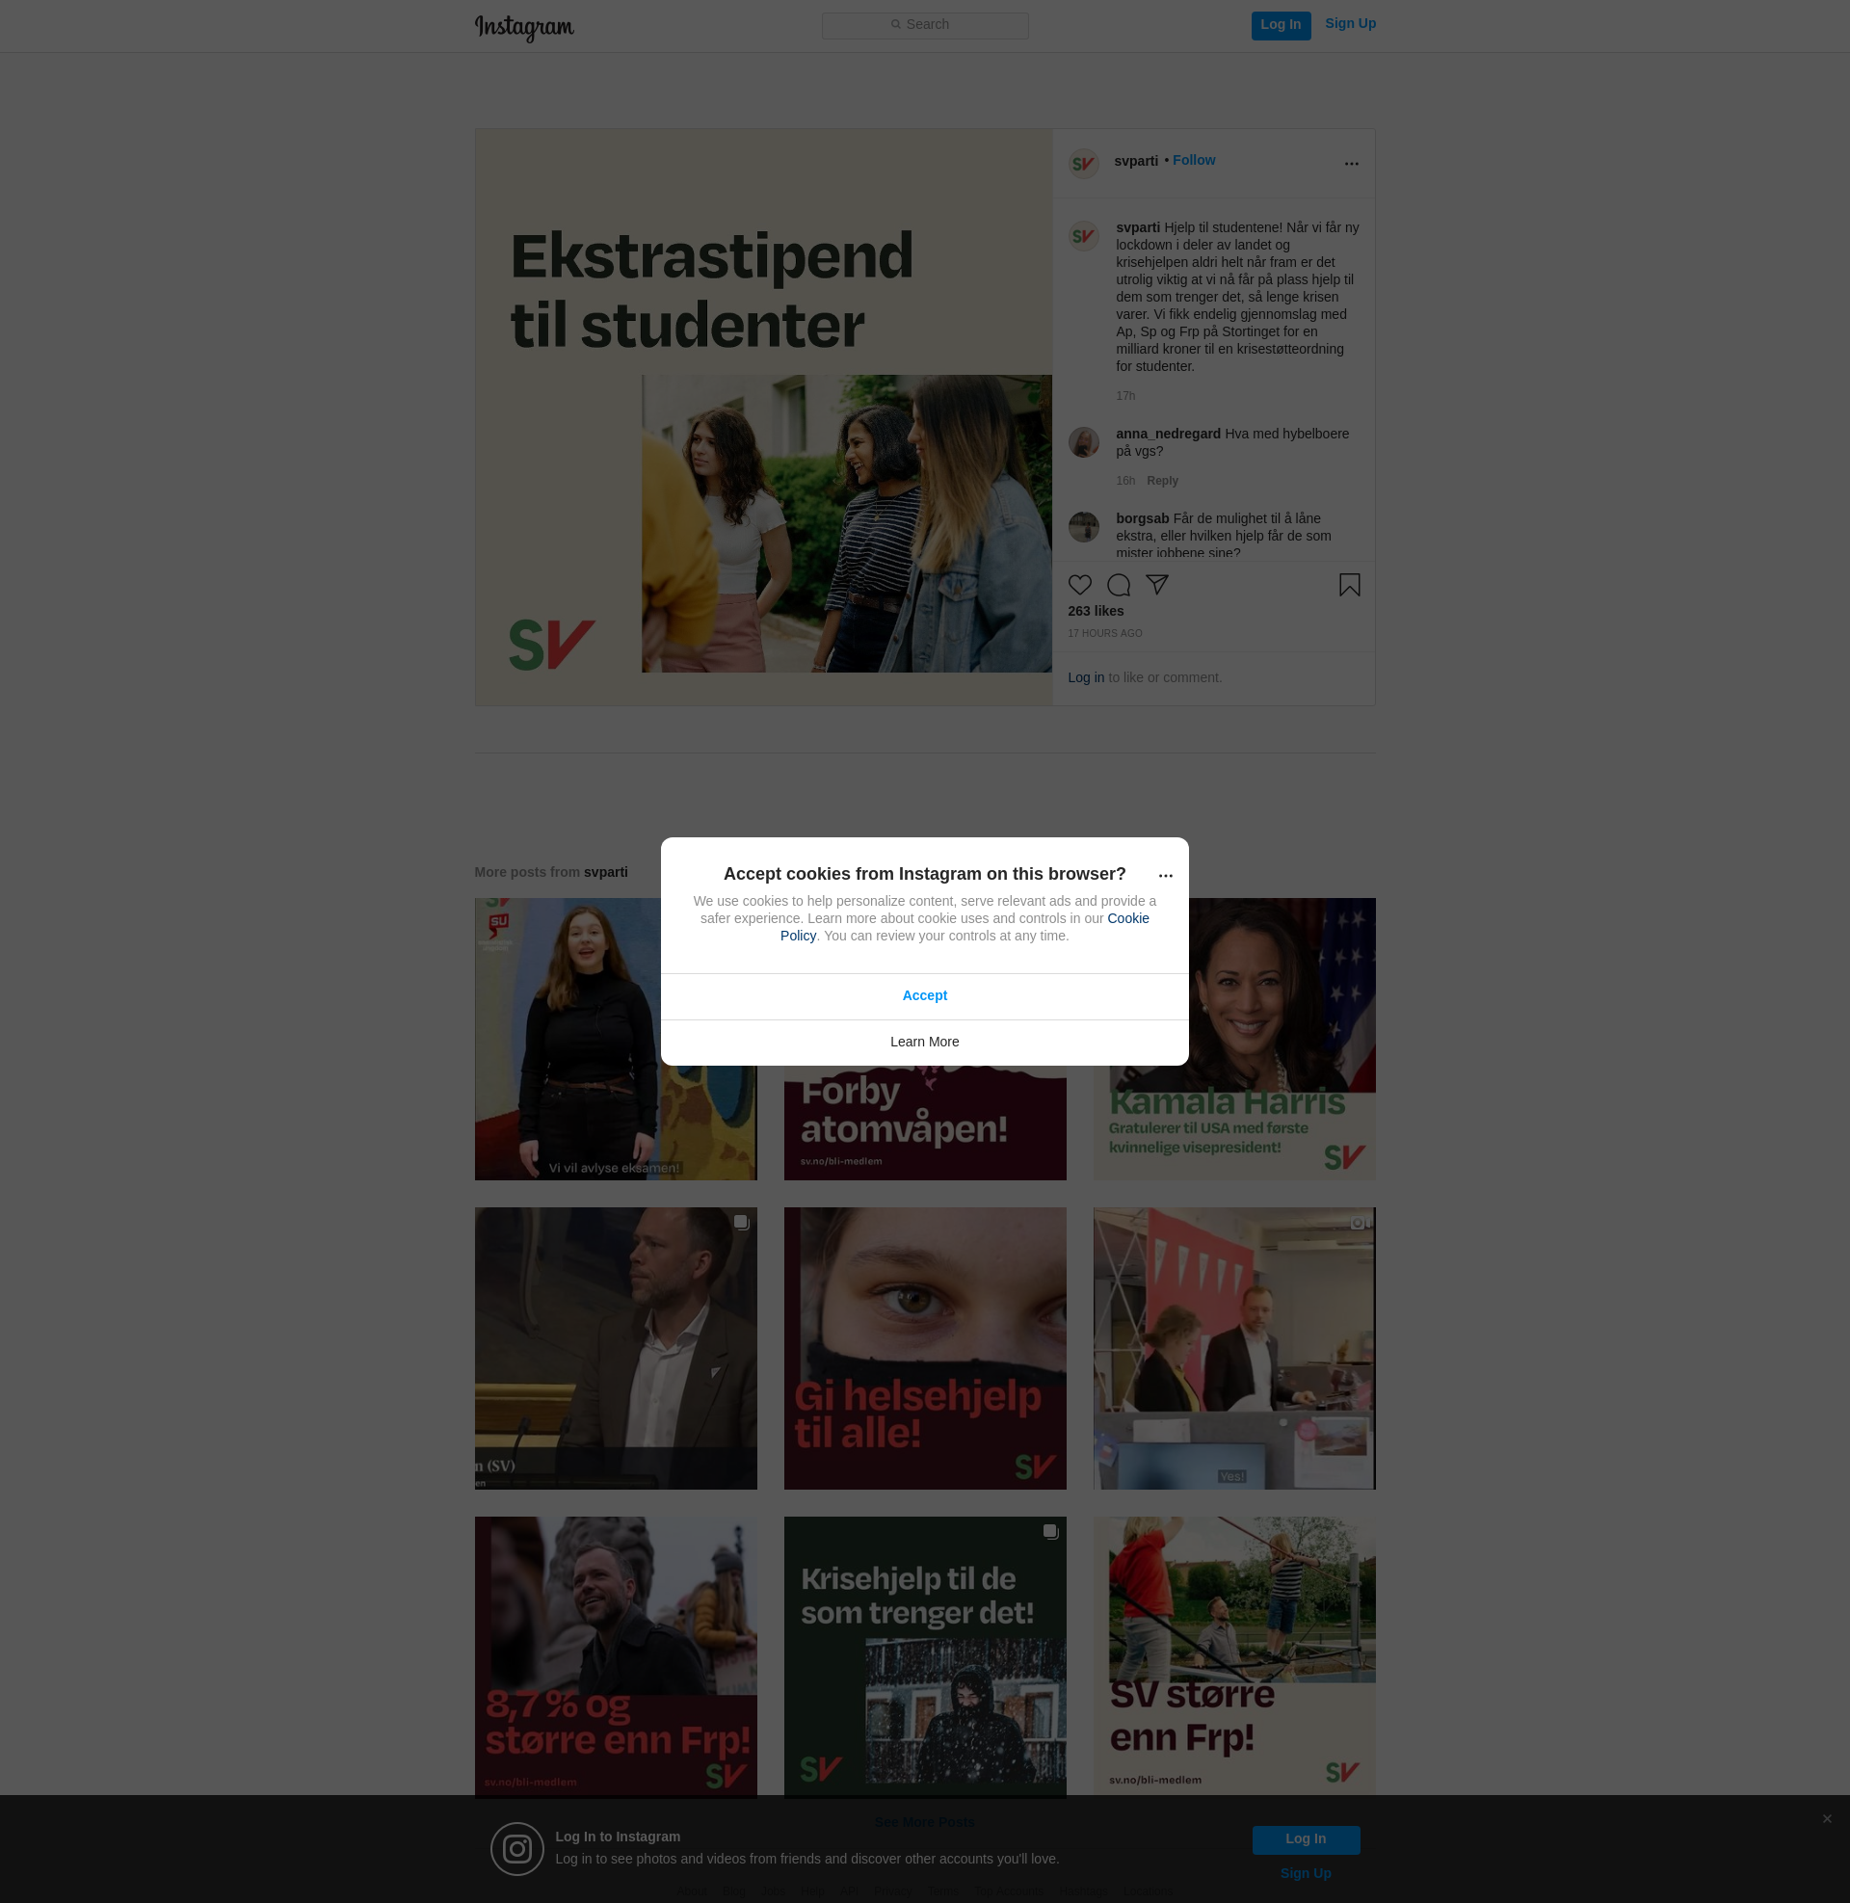Open cookie dialog three-dot options

coord(1165,875)
